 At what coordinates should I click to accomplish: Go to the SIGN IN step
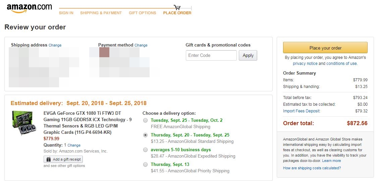66,13
